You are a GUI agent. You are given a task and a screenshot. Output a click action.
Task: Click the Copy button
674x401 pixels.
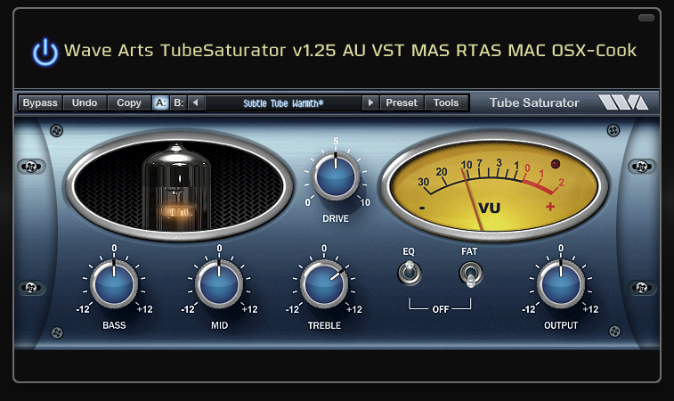(129, 102)
